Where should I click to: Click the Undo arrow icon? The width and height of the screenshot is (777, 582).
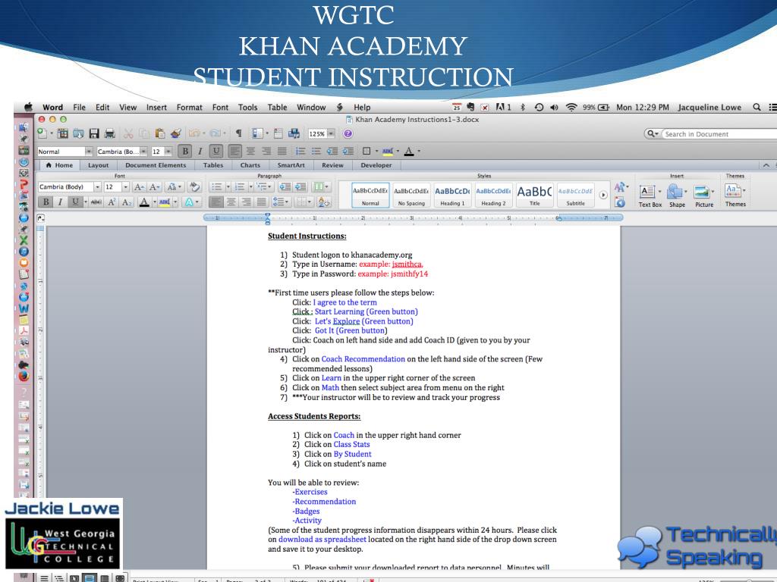coord(193,133)
